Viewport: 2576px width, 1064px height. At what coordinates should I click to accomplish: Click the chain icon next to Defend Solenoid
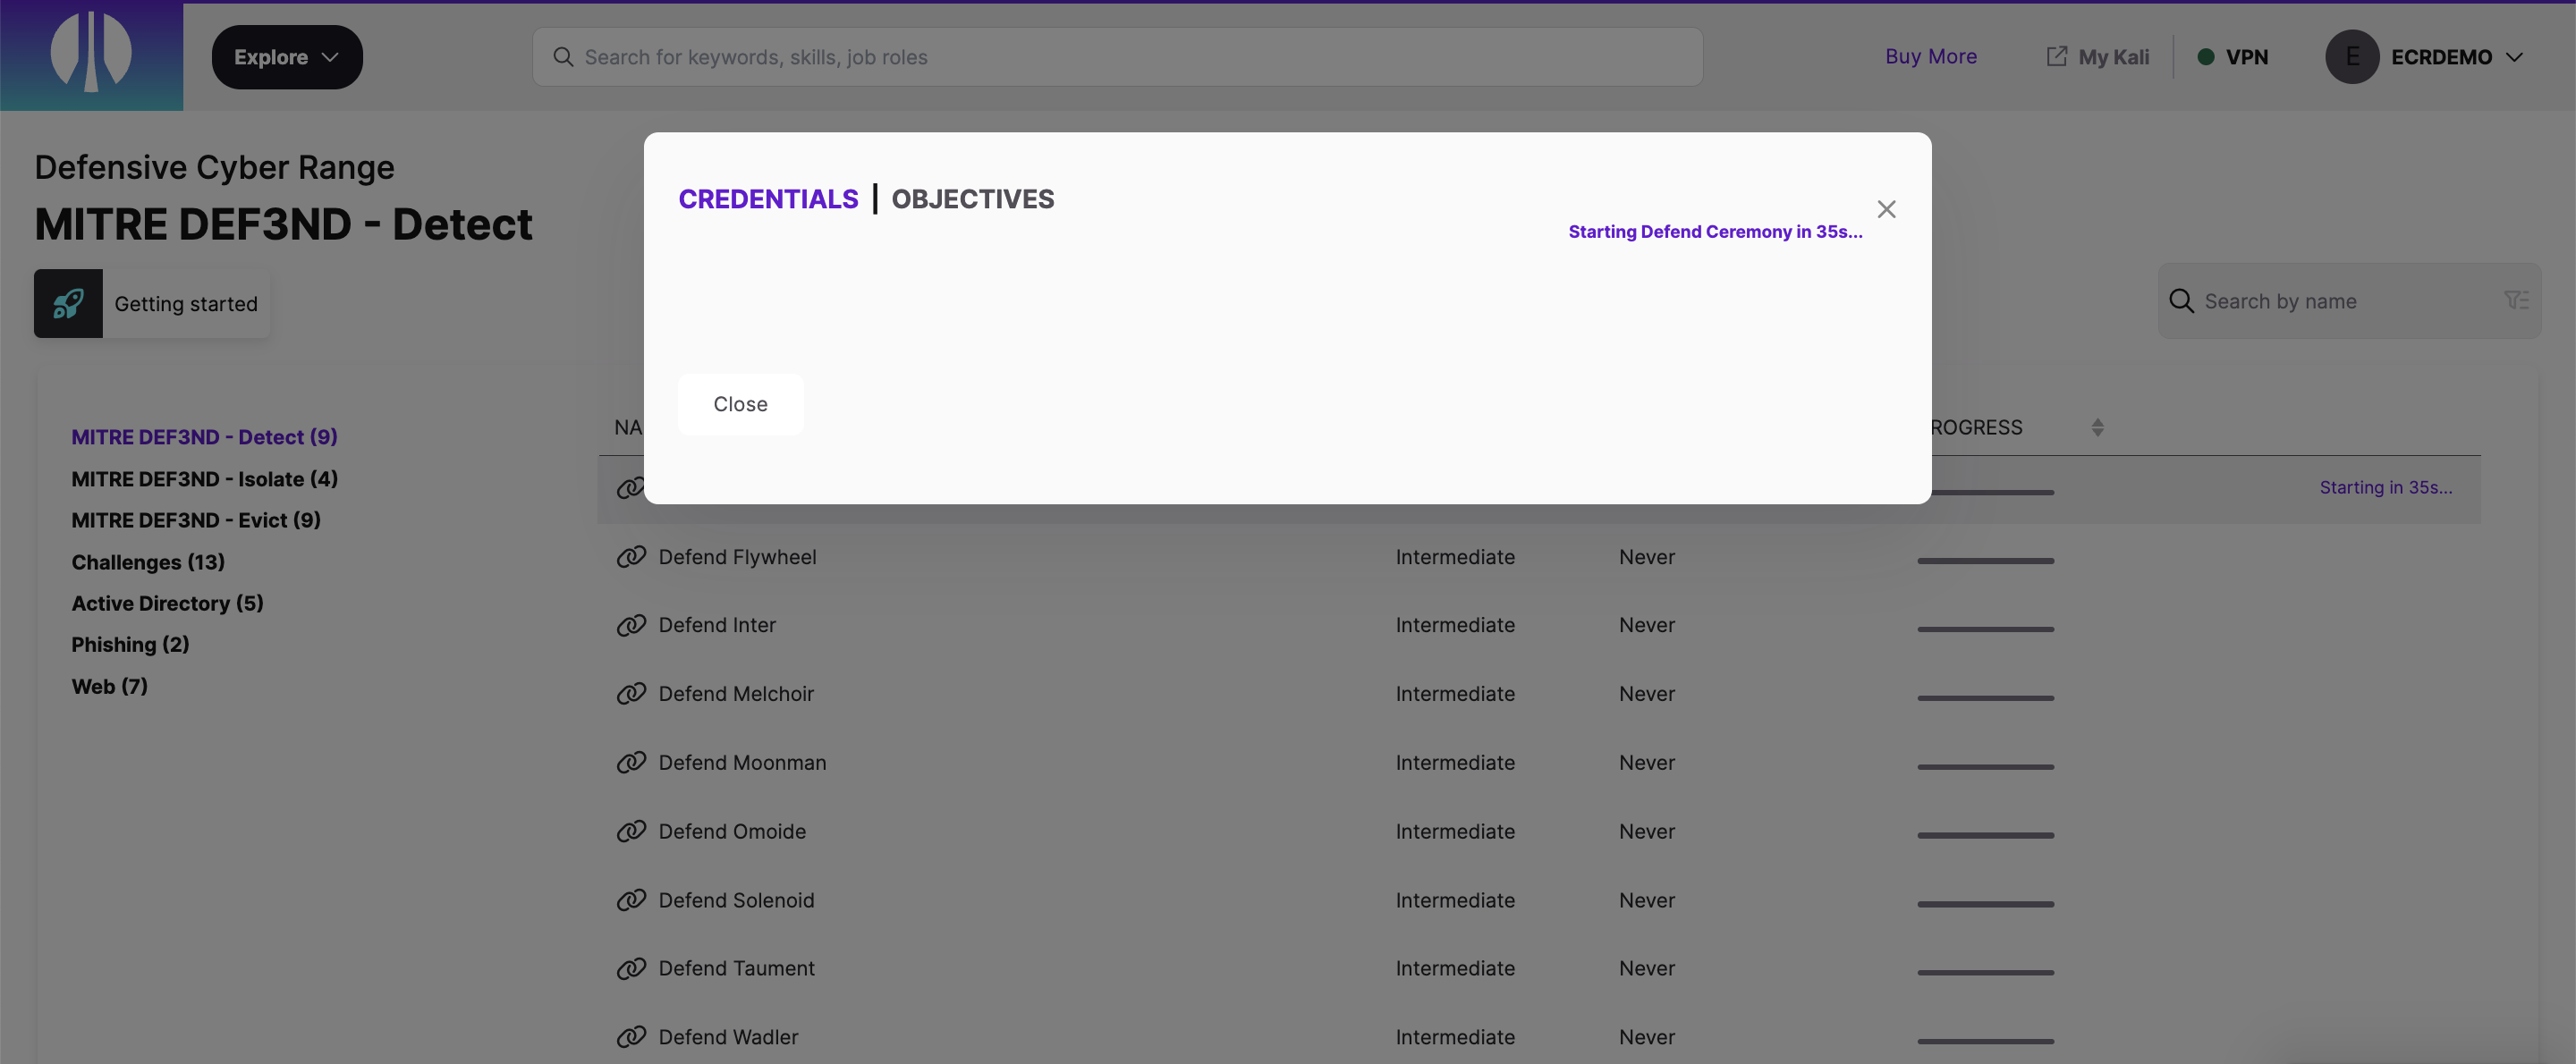pyautogui.click(x=630, y=899)
